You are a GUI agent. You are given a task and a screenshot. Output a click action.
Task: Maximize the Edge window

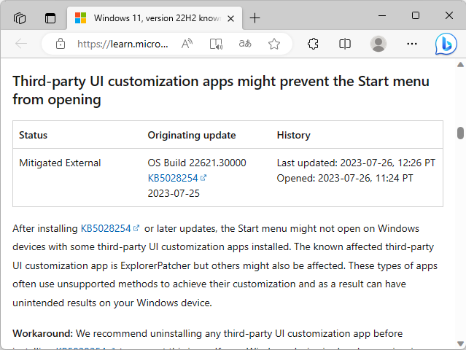click(416, 15)
